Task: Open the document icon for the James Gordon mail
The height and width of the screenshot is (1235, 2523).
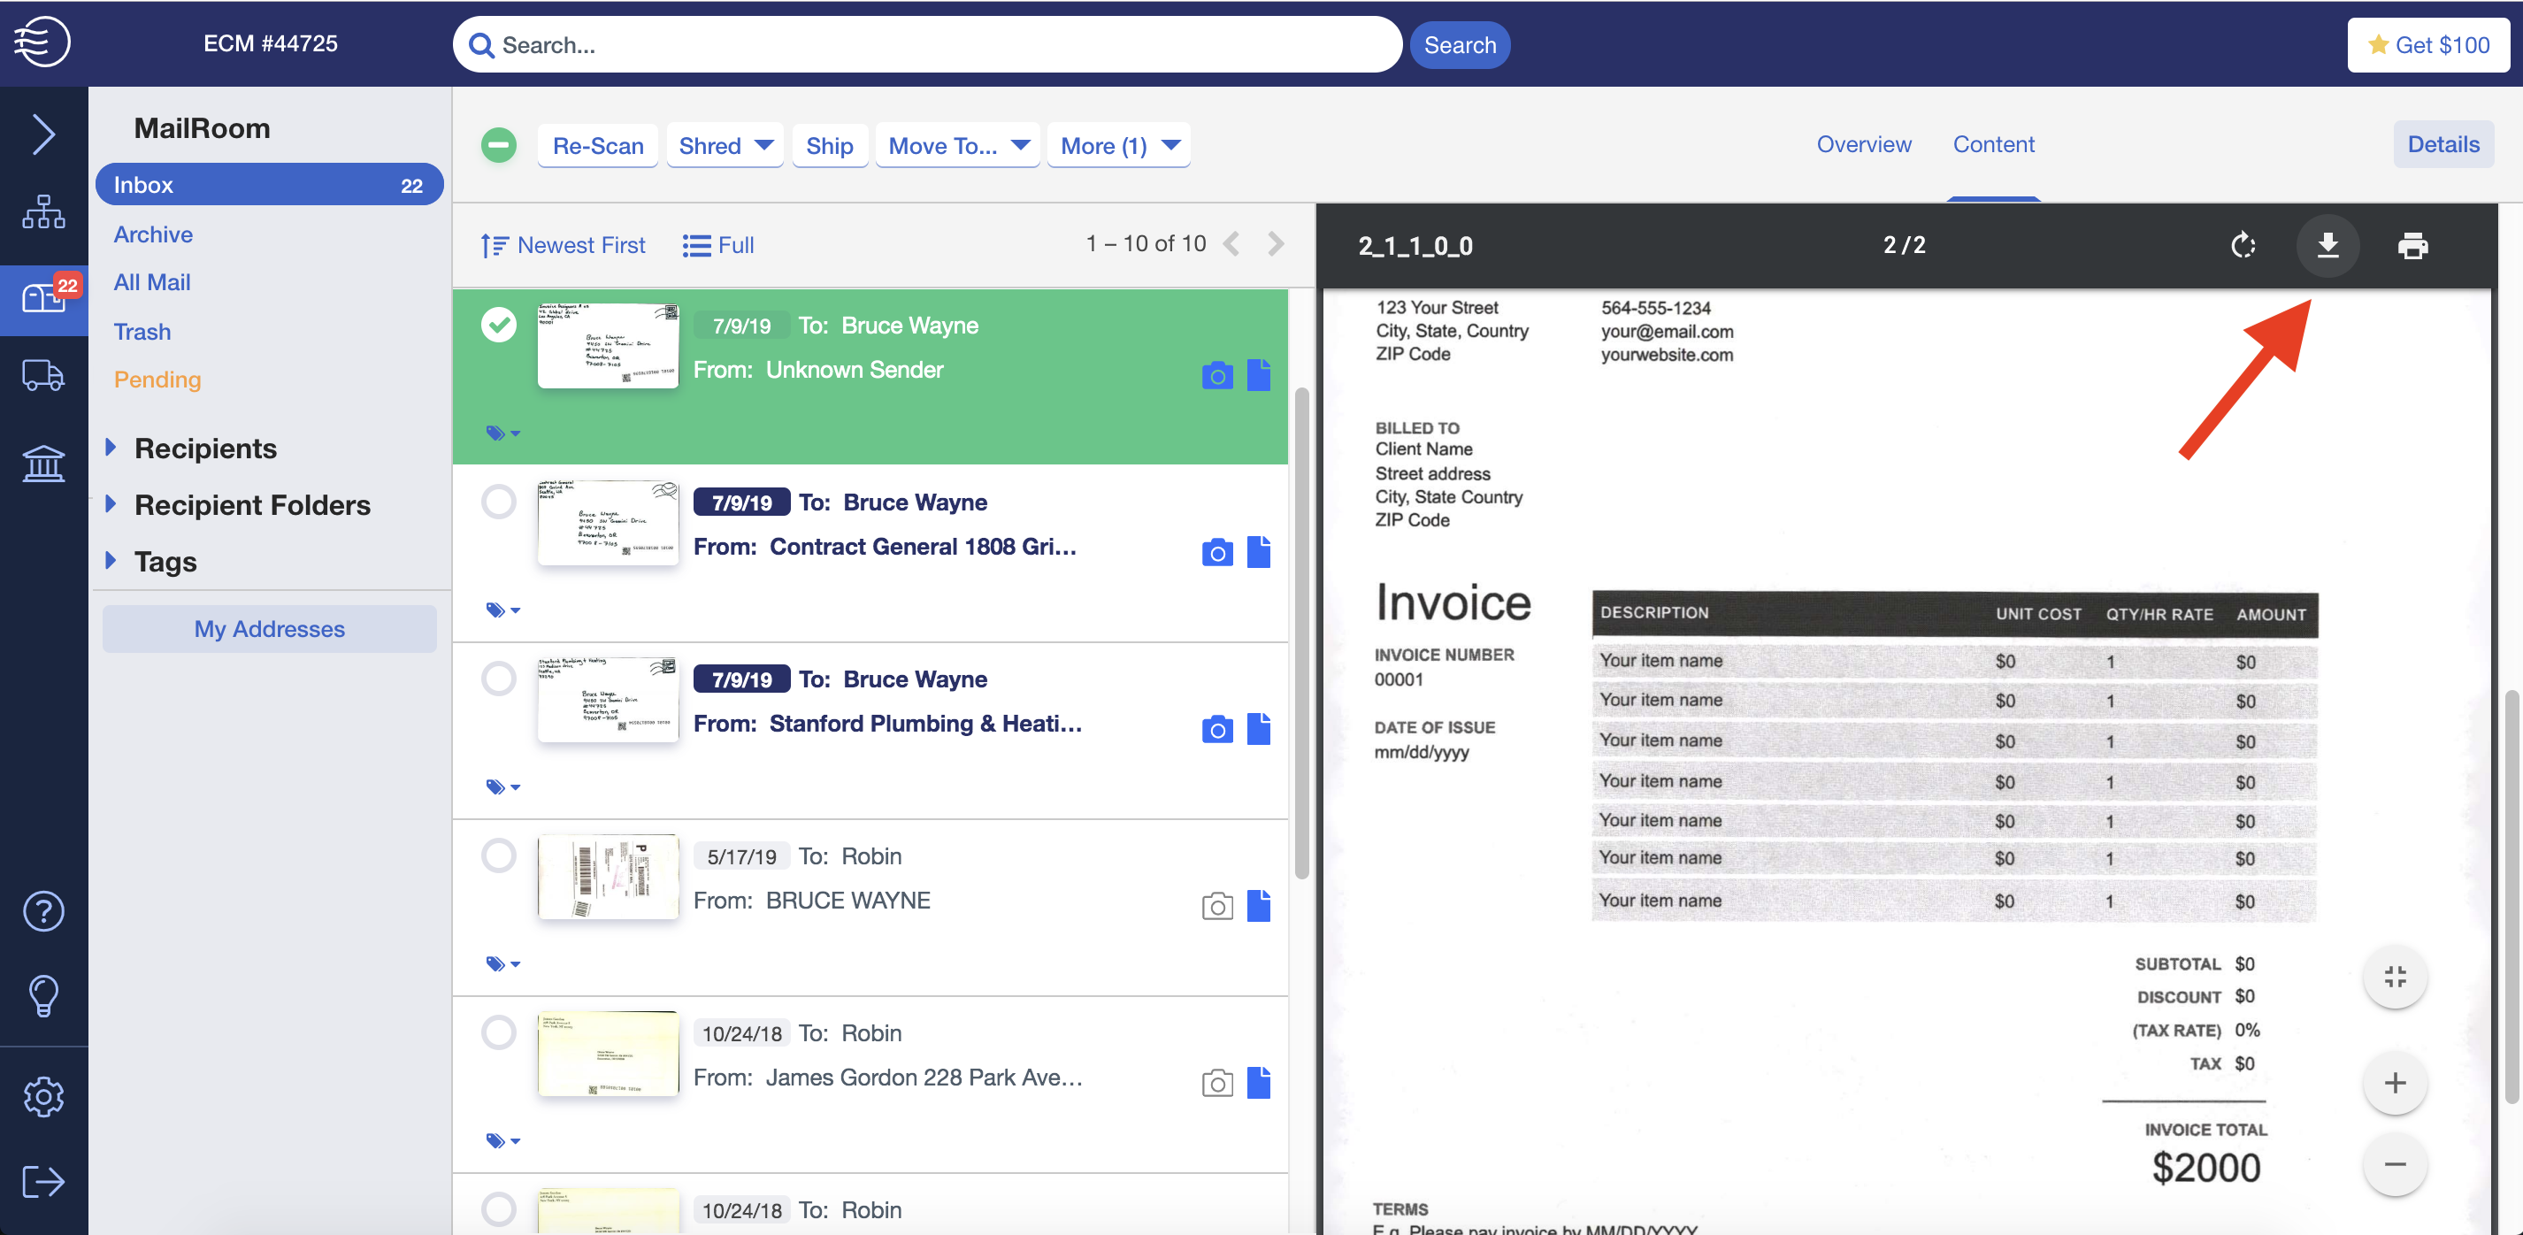Action: tap(1259, 1083)
